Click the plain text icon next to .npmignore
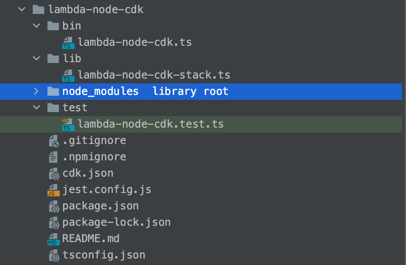Screen dimensions: 406x265 click(x=53, y=157)
